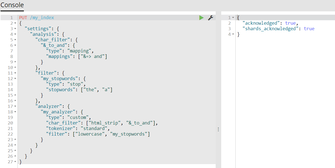Collapse the fold arrow at line 2
Viewport: 335px width, 168px height.
(15, 23)
